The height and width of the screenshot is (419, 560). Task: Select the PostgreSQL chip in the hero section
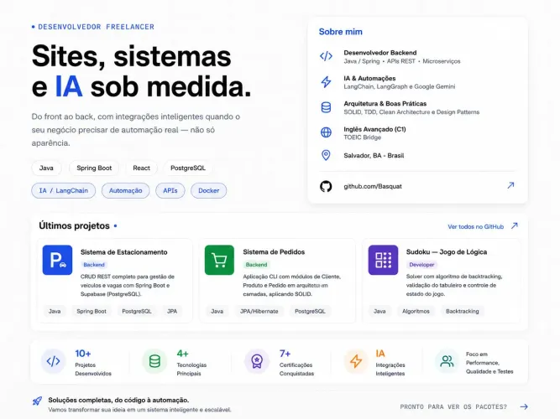tap(188, 168)
